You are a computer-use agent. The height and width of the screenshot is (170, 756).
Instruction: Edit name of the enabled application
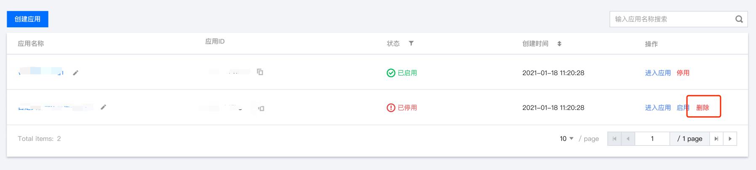[76, 73]
